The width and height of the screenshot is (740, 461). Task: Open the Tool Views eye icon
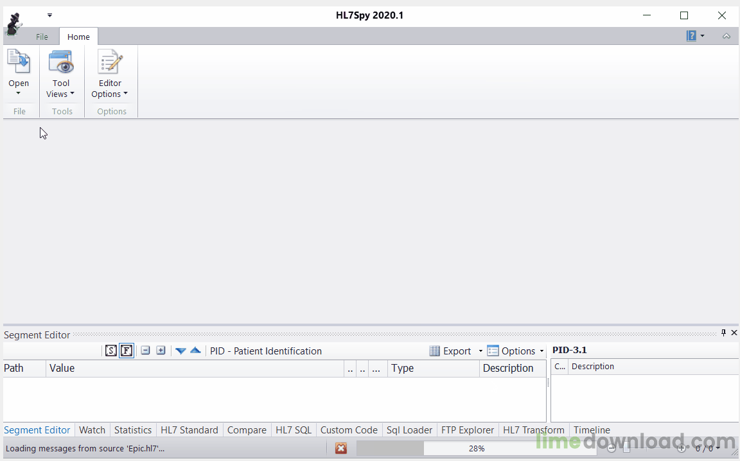click(61, 62)
